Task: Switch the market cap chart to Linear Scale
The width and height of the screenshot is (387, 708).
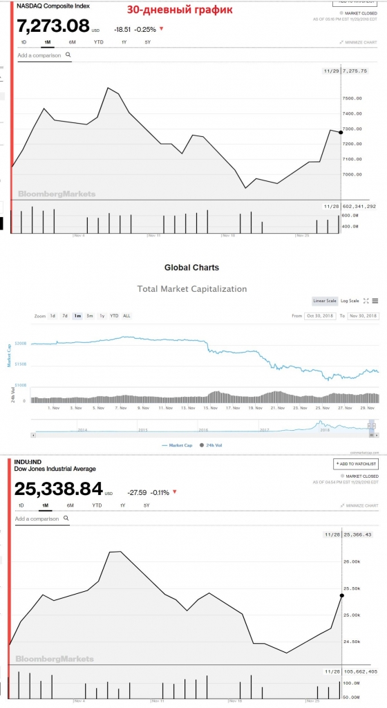Action: (x=324, y=301)
